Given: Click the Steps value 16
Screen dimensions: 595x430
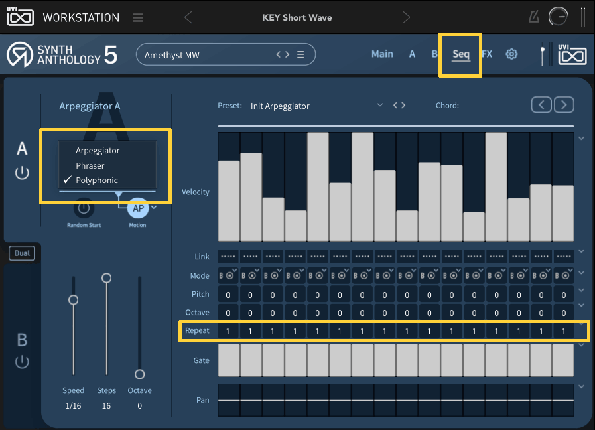Looking at the screenshot, I should click(106, 405).
